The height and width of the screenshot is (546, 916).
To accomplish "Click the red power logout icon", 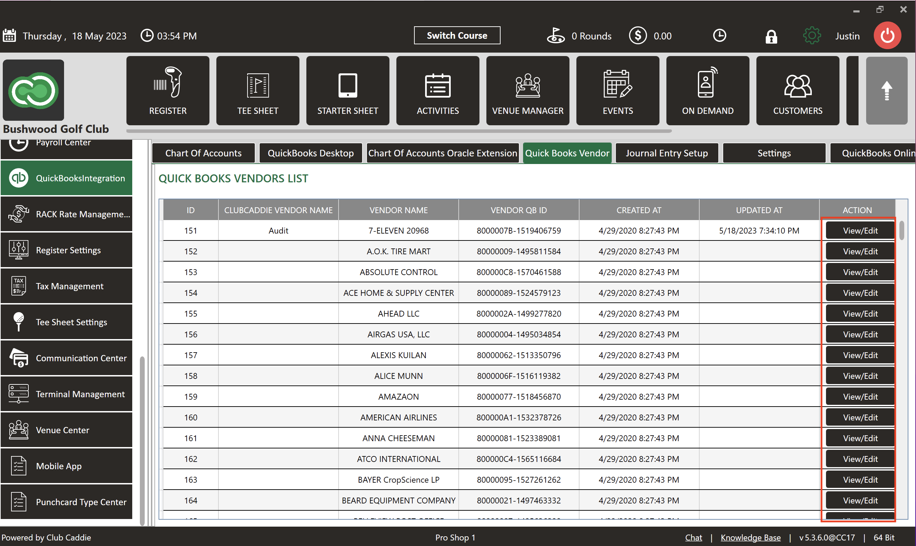I will [x=887, y=36].
